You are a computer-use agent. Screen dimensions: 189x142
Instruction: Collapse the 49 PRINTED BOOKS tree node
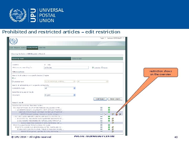tap(16, 110)
